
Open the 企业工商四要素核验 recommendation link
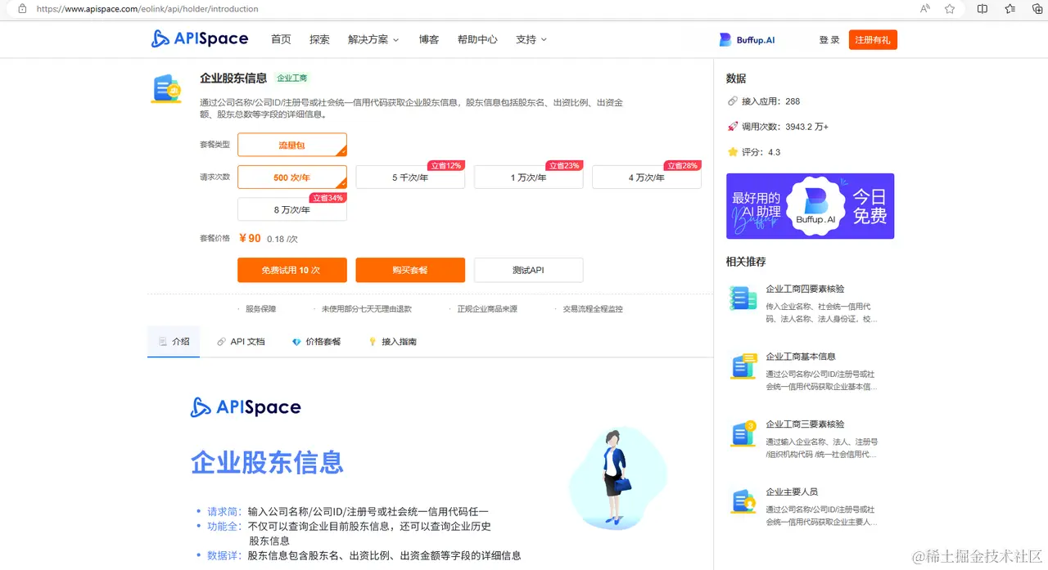805,289
